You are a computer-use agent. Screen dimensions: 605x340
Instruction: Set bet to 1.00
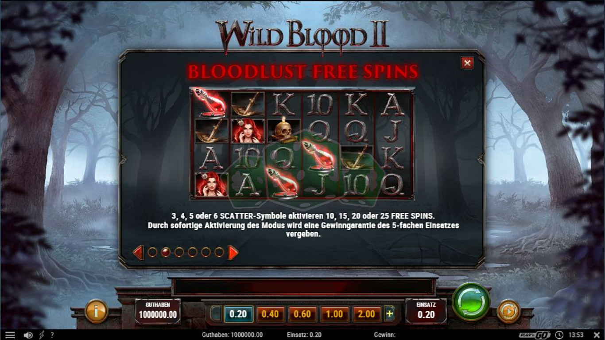(x=334, y=314)
